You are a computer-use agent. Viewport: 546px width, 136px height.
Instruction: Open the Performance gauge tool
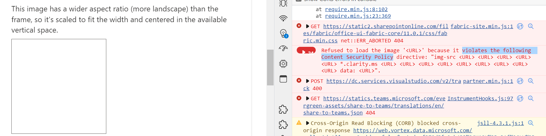(x=283, y=48)
